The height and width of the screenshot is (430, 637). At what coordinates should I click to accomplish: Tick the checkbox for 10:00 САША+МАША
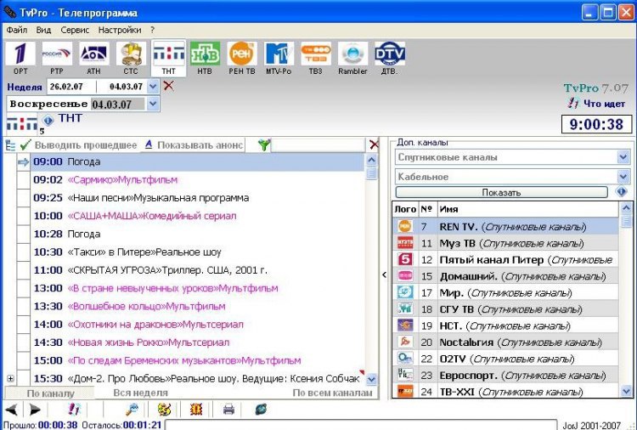click(24, 216)
